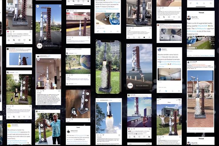Toggle the round AR switch in the waterfront scene
Image resolution: width=219 pixels, height=146 pixels.
click(130, 86)
